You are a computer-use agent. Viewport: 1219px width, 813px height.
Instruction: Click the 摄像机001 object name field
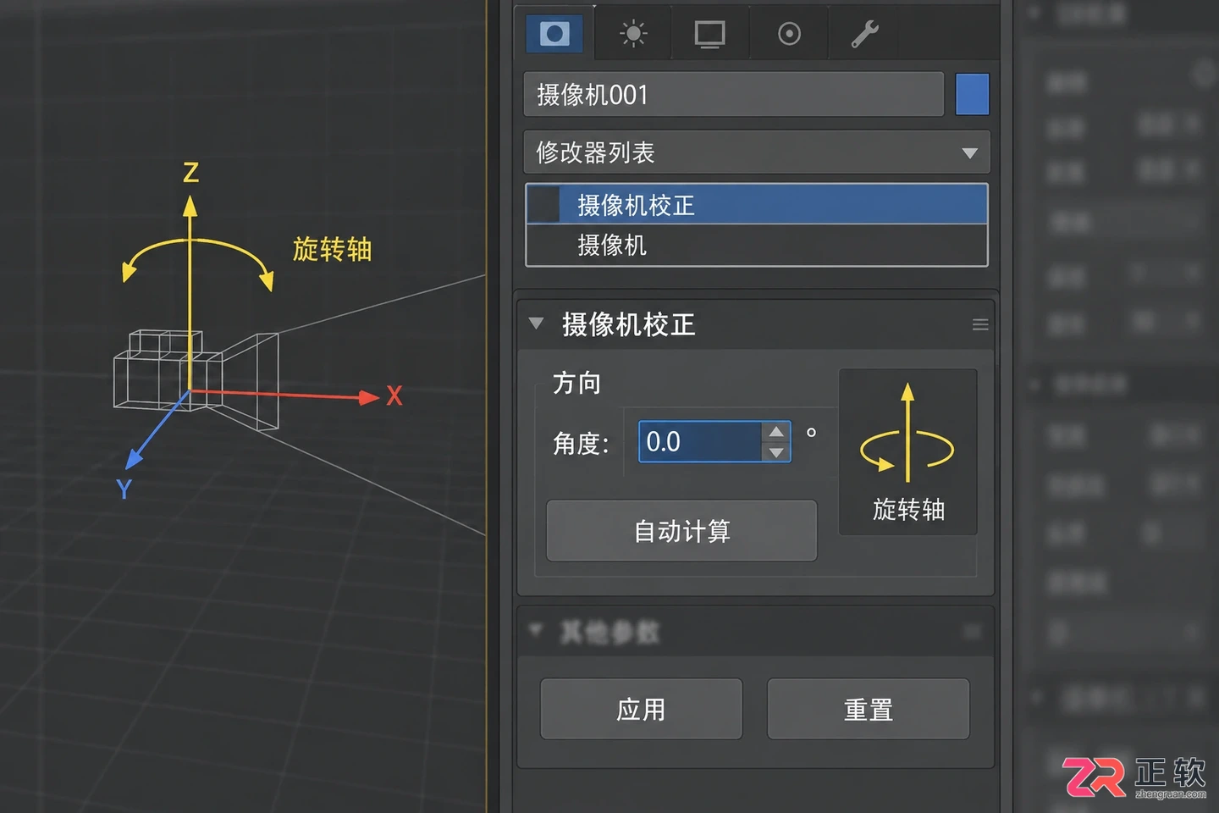pyautogui.click(x=733, y=94)
